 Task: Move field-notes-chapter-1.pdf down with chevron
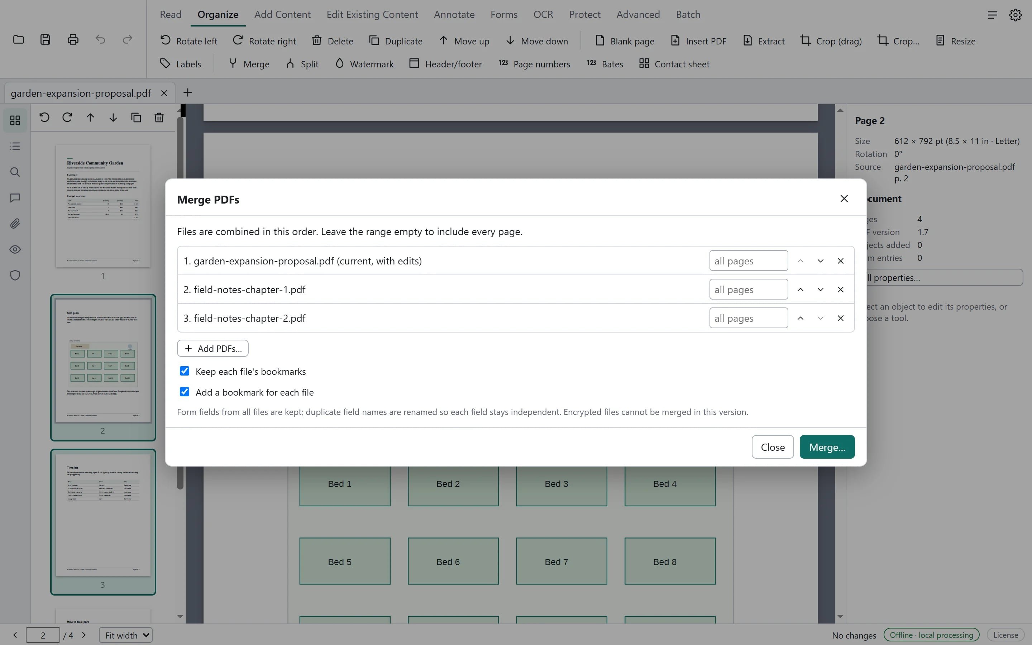pyautogui.click(x=821, y=289)
